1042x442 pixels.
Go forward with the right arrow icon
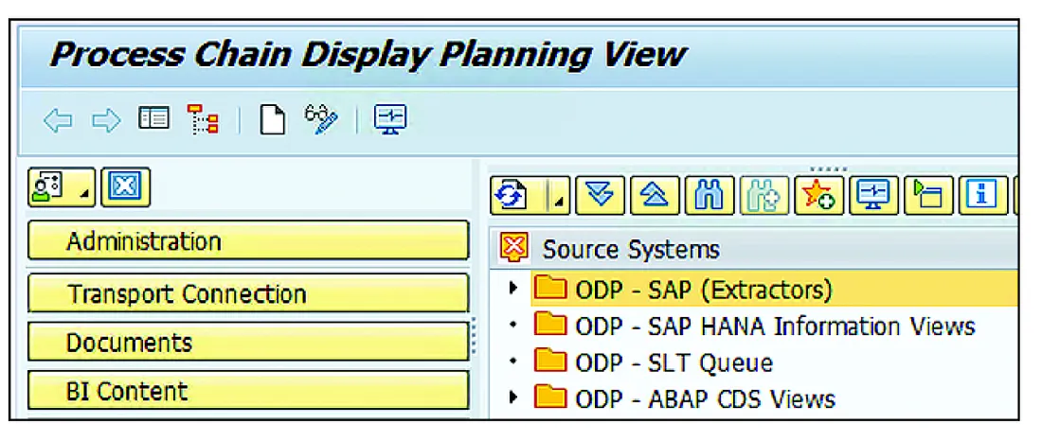click(106, 121)
